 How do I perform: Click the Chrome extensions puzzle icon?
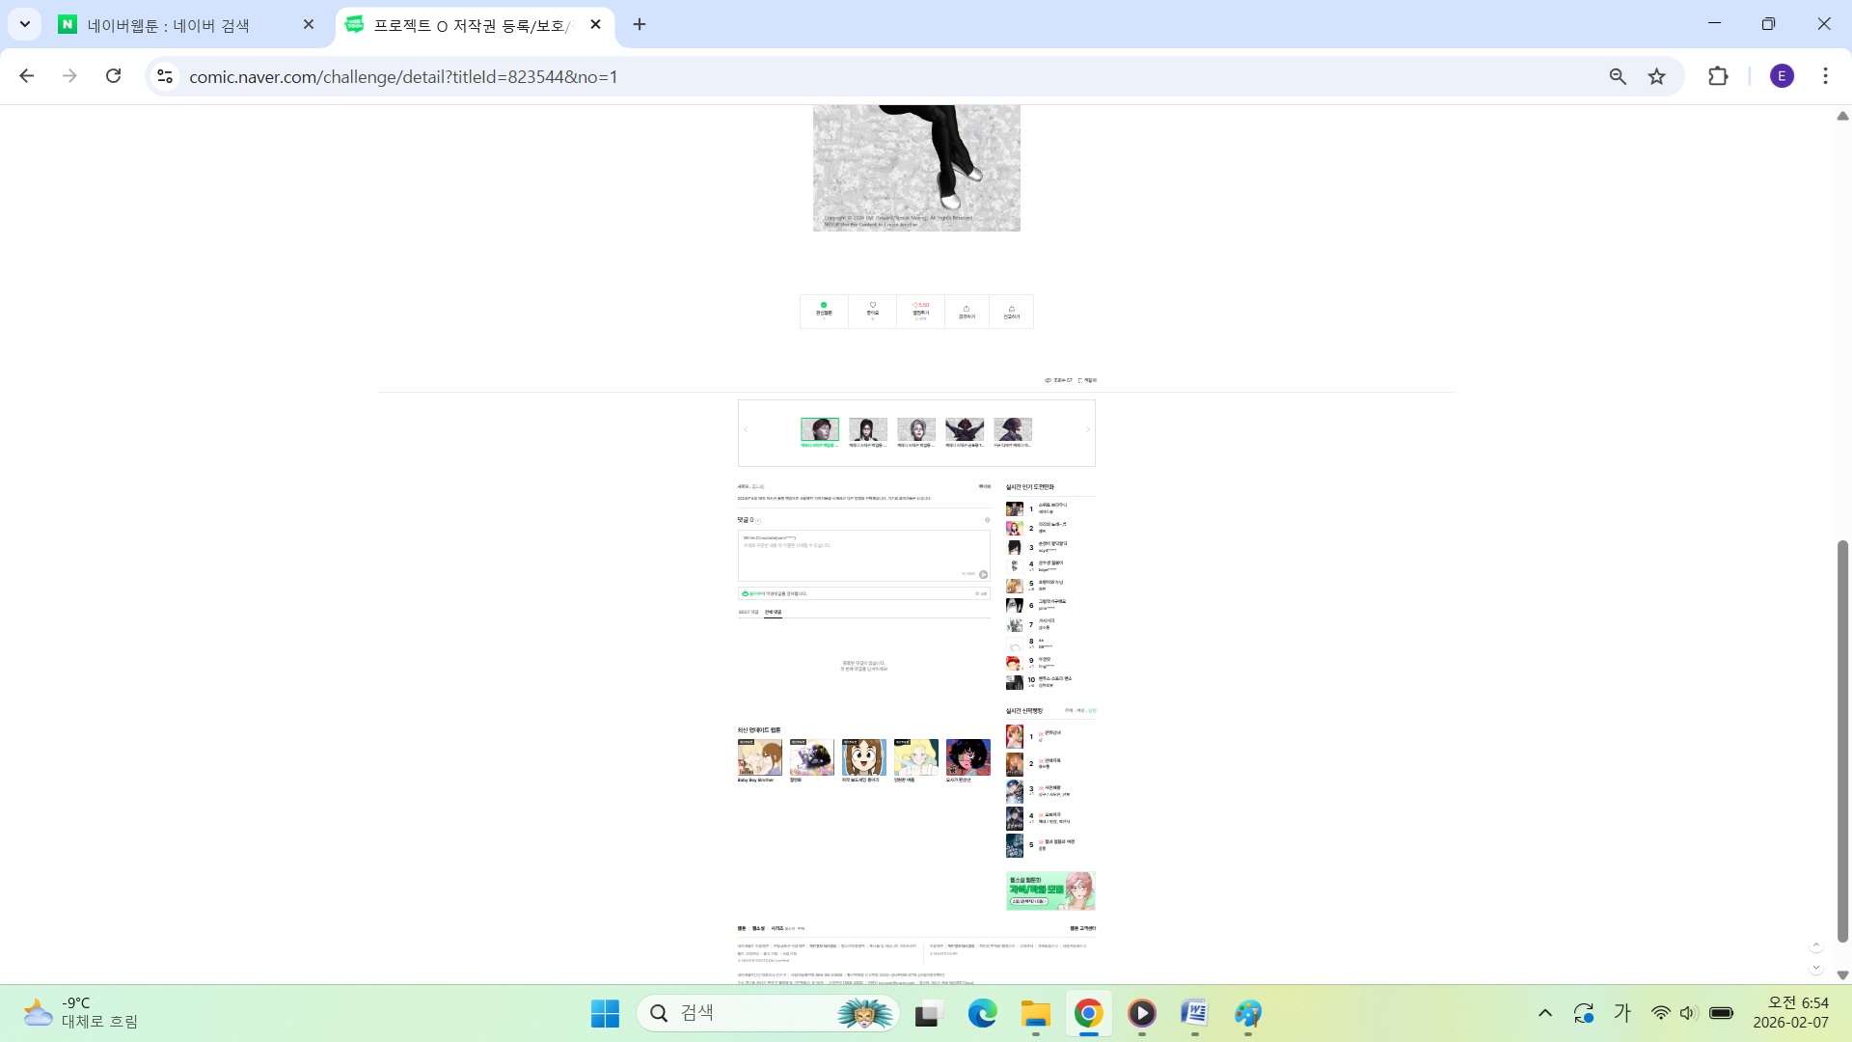(x=1718, y=76)
